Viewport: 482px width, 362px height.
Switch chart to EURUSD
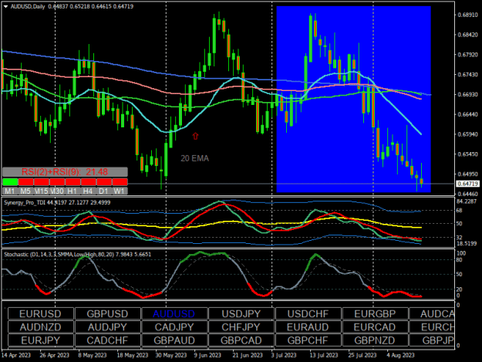click(x=41, y=313)
